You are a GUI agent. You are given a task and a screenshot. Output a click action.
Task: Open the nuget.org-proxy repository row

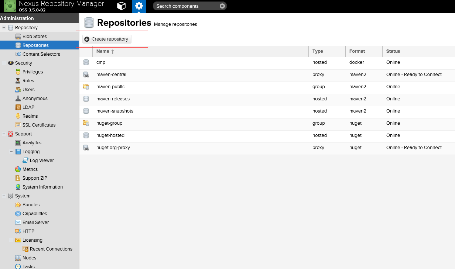coord(267,148)
